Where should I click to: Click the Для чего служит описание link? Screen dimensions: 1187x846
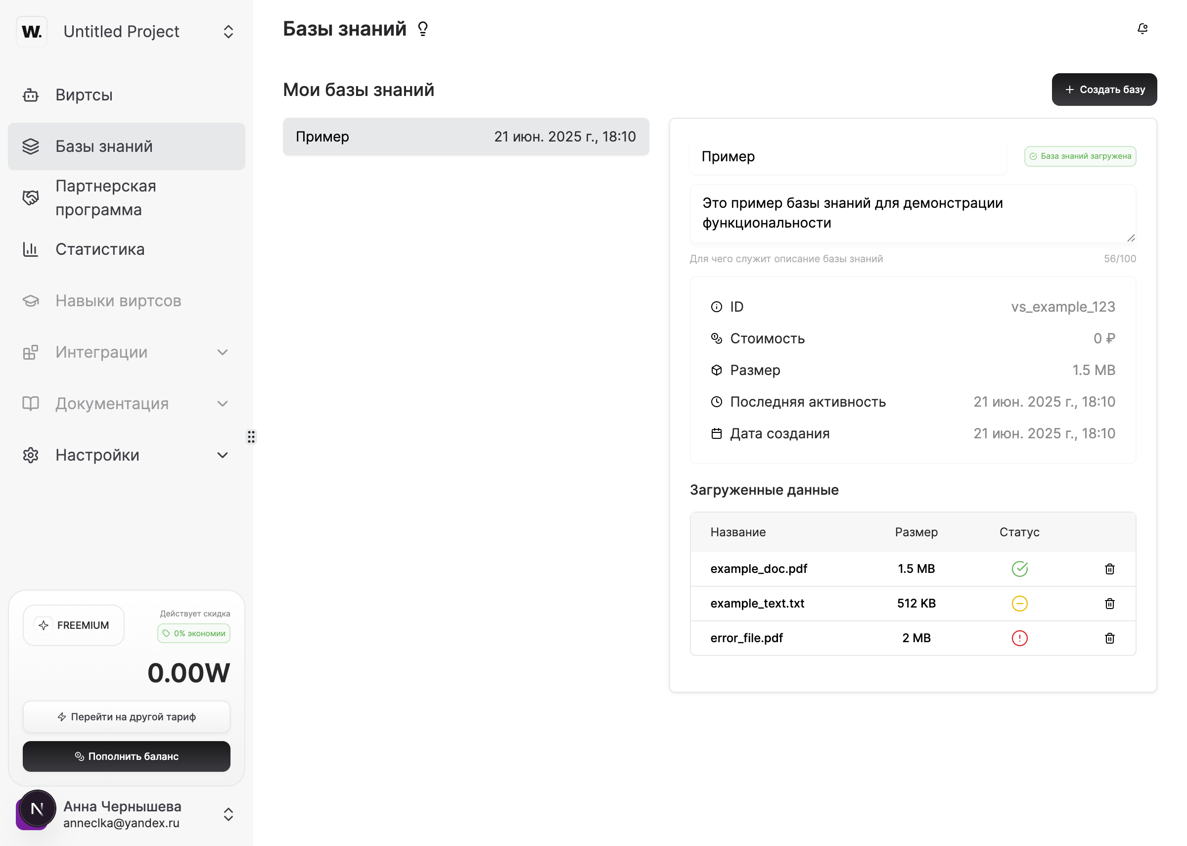click(x=786, y=259)
